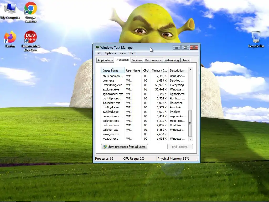
Task: Sort by the User Name column header
Action: click(x=133, y=70)
